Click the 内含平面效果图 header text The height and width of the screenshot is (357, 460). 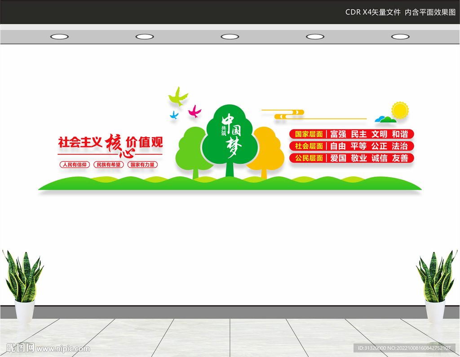pyautogui.click(x=430, y=12)
